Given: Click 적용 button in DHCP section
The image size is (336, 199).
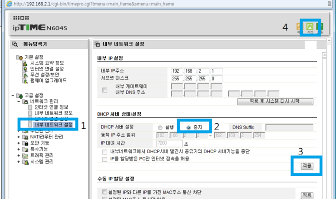Looking at the screenshot, I should pyautogui.click(x=307, y=166).
